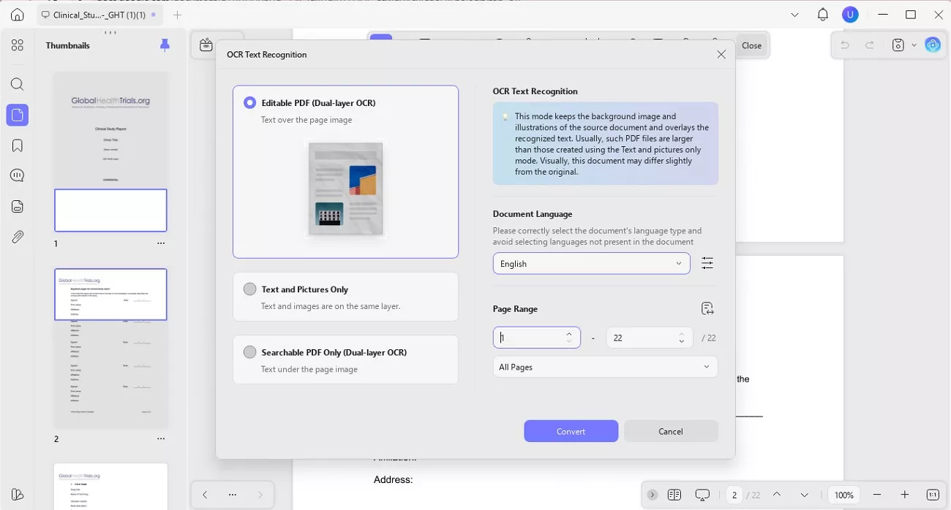This screenshot has height=510, width=951.
Task: Open the Comments panel in the sidebar
Action: (18, 175)
